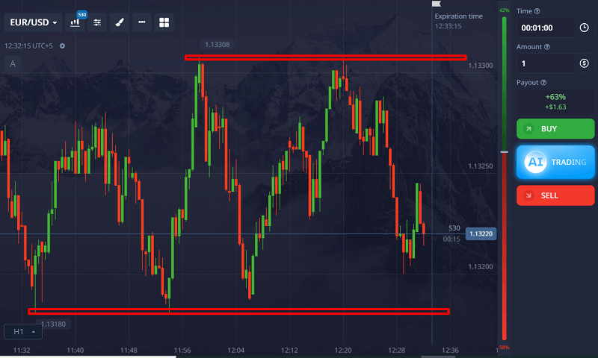Click the expiration time flag marker
This screenshot has height=358, width=598.
pyautogui.click(x=437, y=4)
